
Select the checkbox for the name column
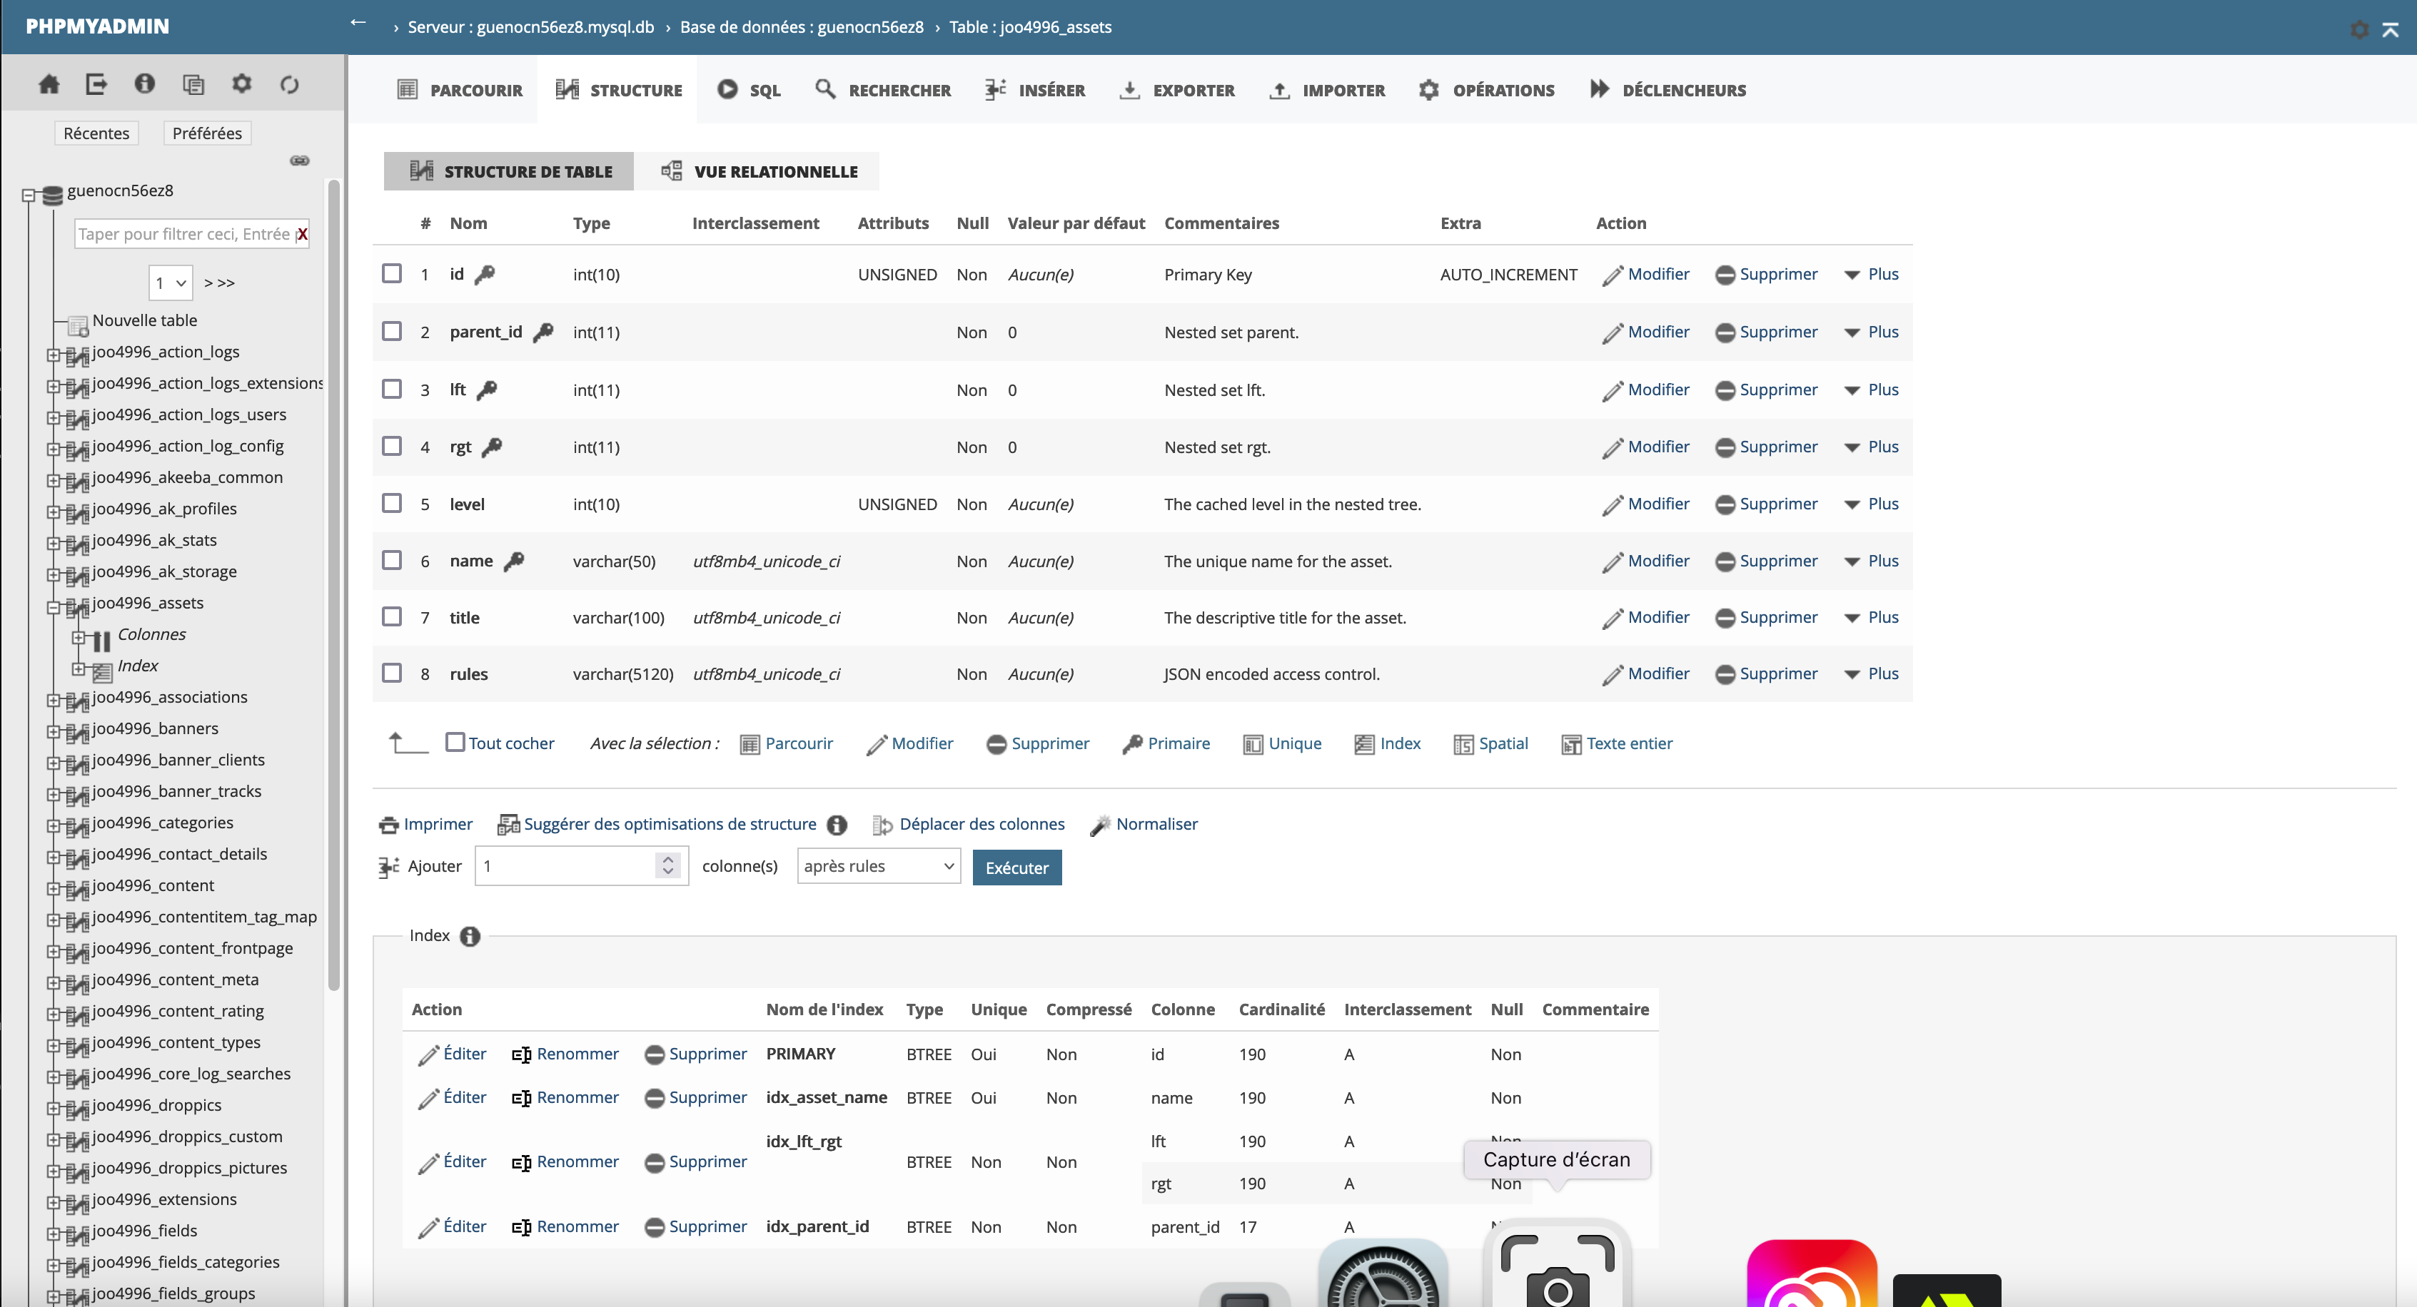392,561
